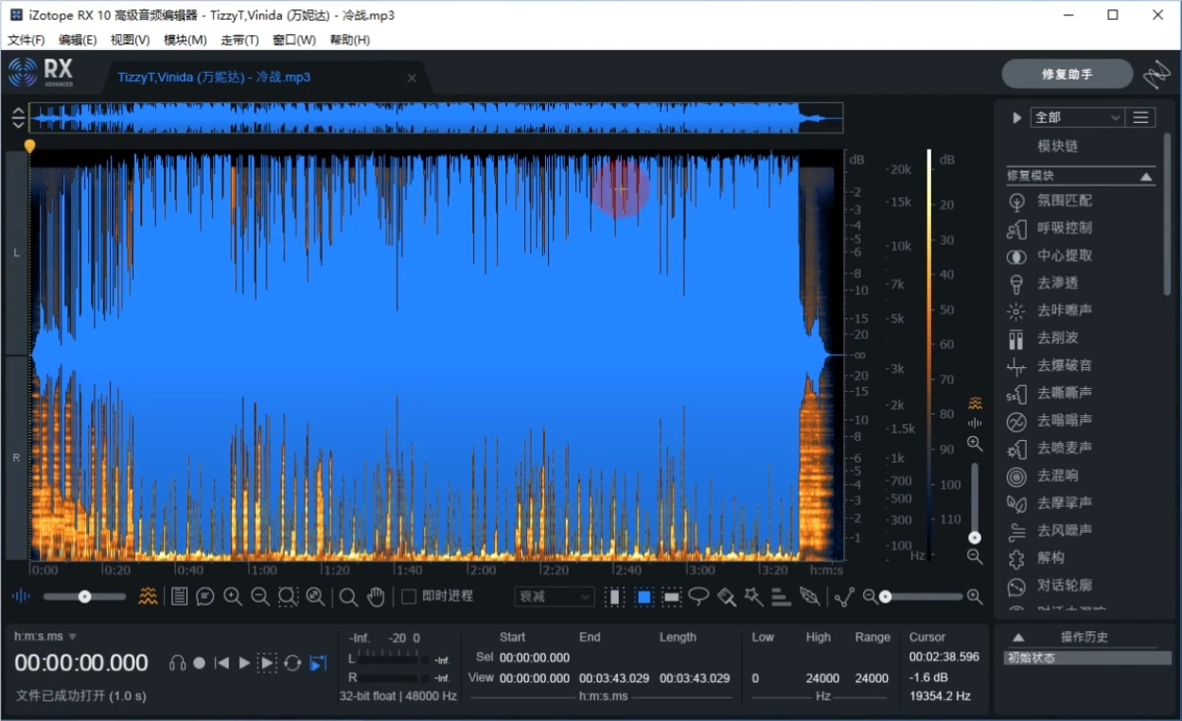Open the 解构 module
This screenshot has width=1182, height=721.
point(1050,558)
